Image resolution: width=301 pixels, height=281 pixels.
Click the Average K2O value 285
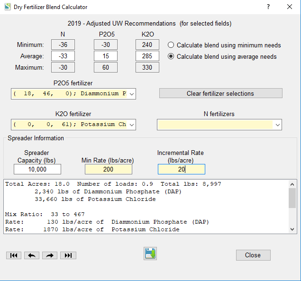tap(147, 56)
